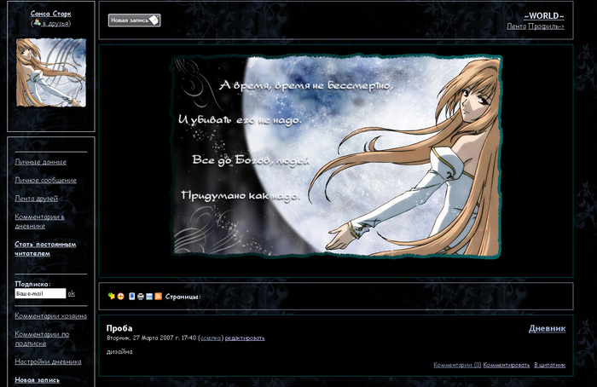Click the post's 'ссылка' permalink
Image resolution: width=597 pixels, height=387 pixels.
tap(211, 338)
